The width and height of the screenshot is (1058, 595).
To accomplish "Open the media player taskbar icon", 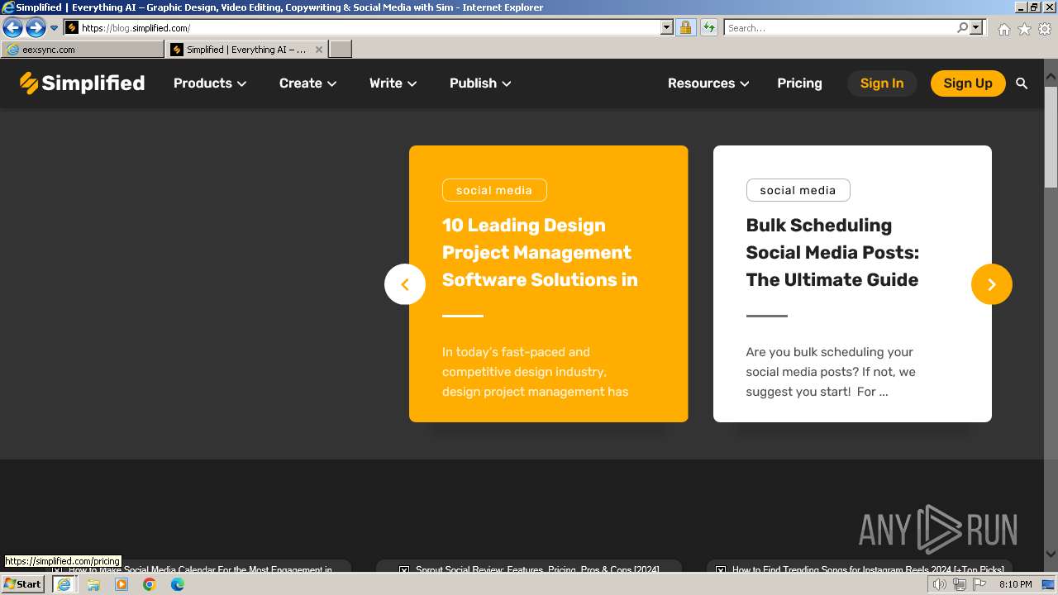I will point(122,584).
